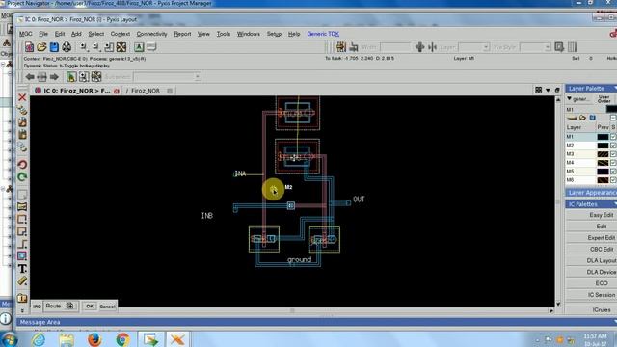This screenshot has height=347, width=617.
Task: Click the green redo arrow icon
Action: 22,177
